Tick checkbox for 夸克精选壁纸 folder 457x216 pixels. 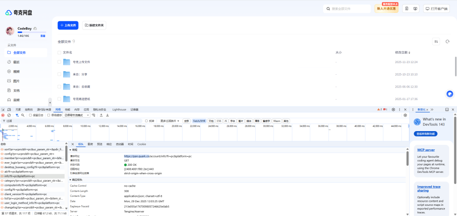pos(59,99)
